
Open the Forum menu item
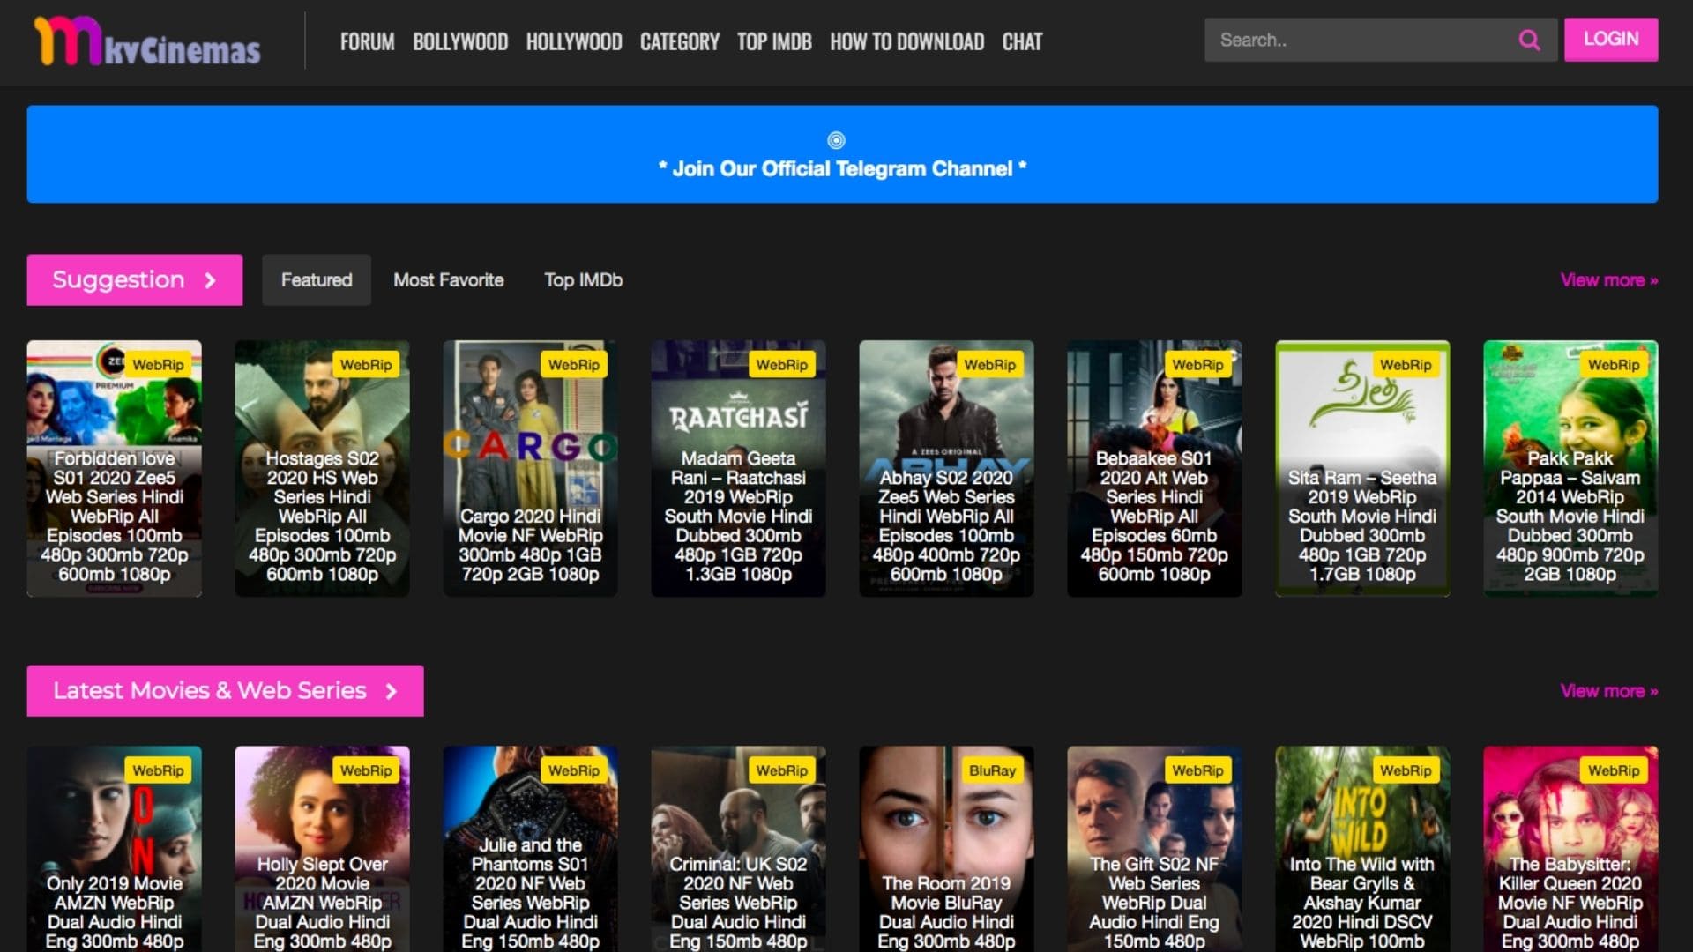(367, 41)
